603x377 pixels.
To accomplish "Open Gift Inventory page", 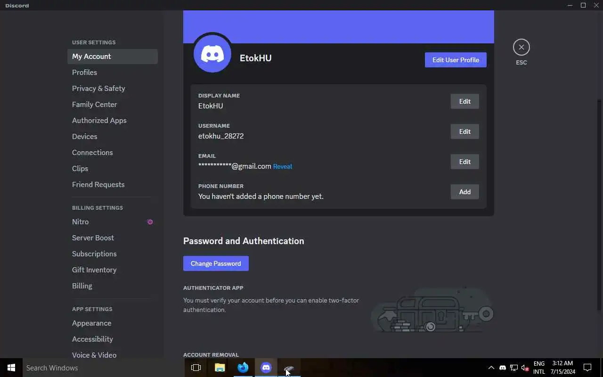I will tap(113, 270).
